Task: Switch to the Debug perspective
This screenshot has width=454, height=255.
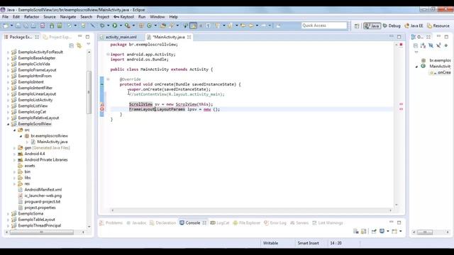Action: click(x=392, y=25)
